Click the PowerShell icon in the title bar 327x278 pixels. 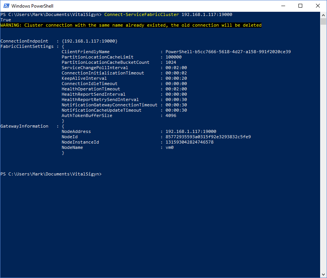[x=6, y=6]
